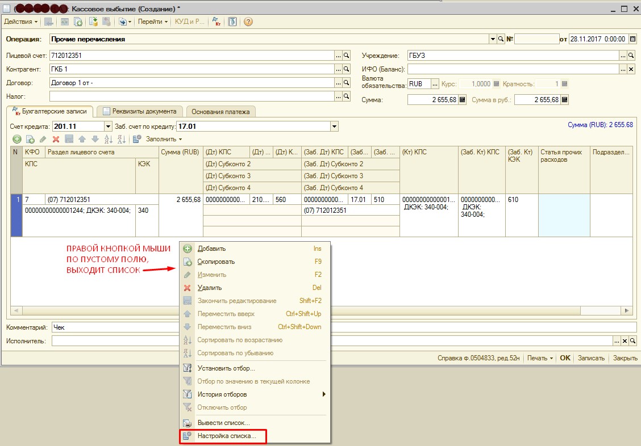Expand the Счет кредита dropdown
Image resolution: width=641 pixels, height=446 pixels.
[108, 126]
